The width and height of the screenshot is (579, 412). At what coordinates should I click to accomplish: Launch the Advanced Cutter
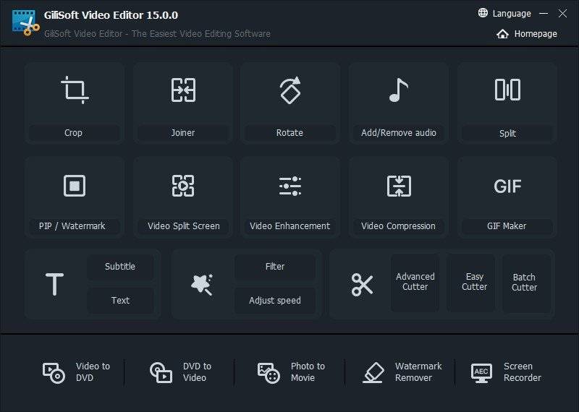[x=415, y=282]
